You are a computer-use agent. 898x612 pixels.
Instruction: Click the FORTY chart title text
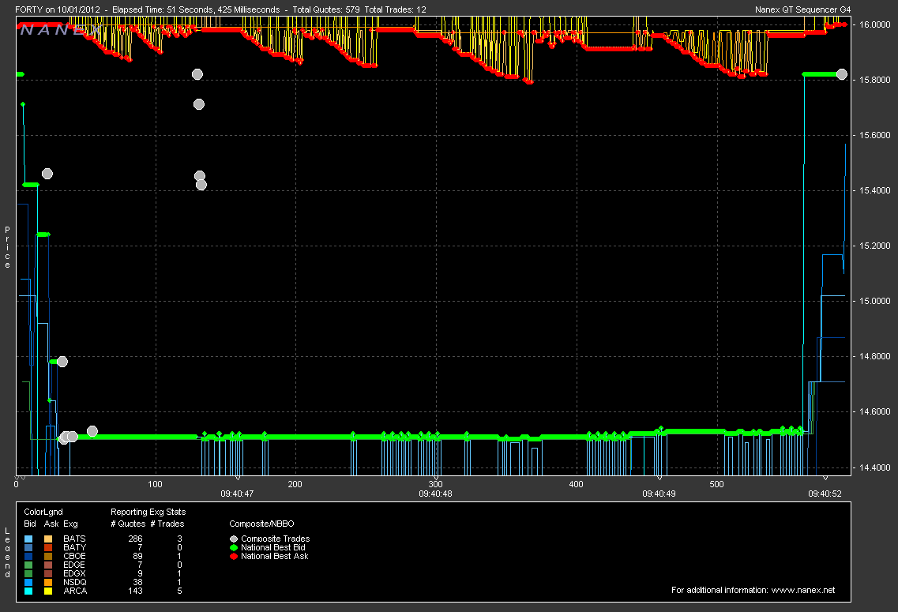click(220, 9)
